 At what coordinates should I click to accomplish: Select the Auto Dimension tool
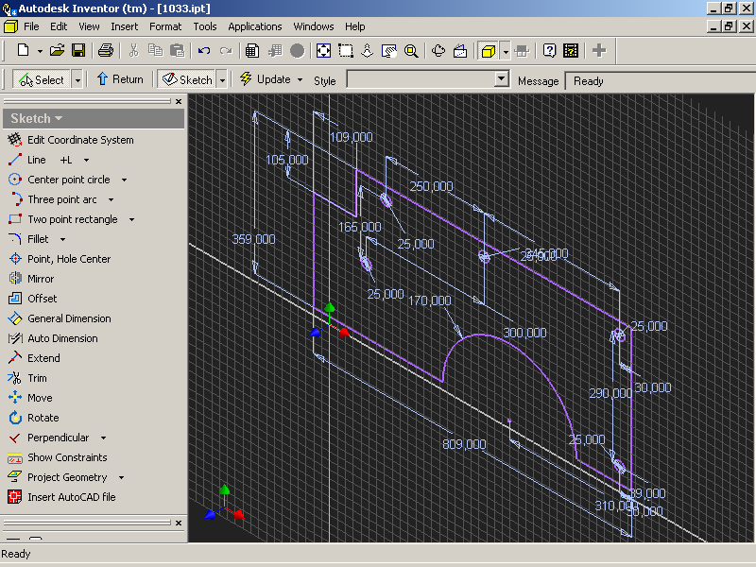[x=53, y=338]
